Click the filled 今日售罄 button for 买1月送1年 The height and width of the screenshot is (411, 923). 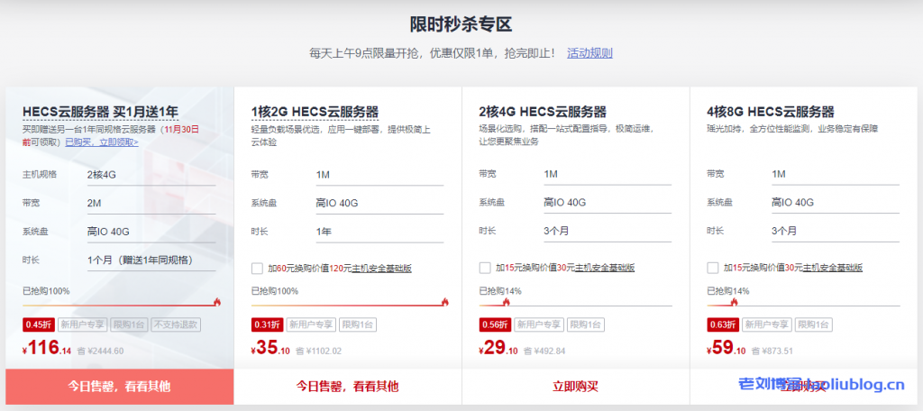120,387
